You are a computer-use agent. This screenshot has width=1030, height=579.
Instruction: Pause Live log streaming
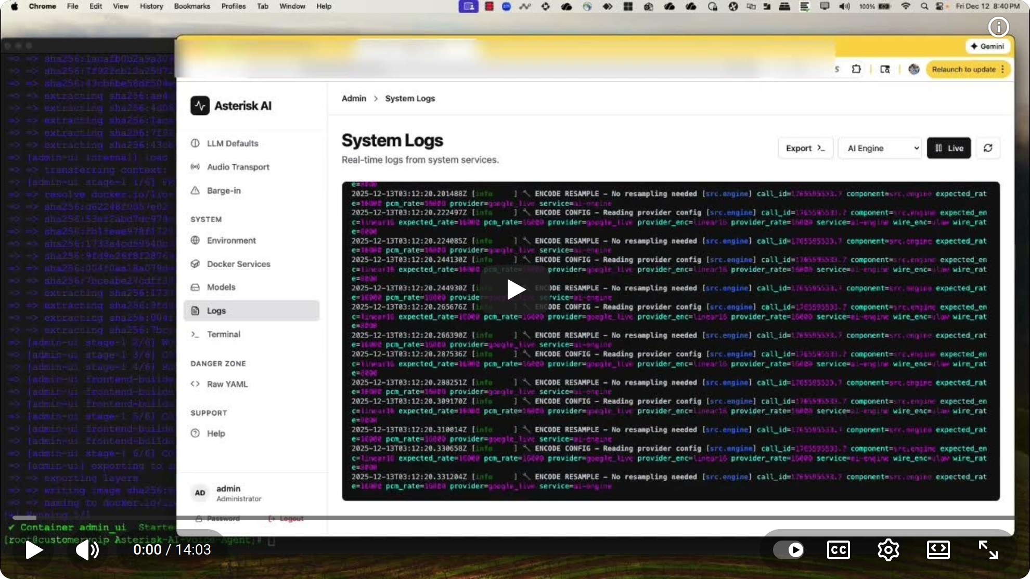tap(949, 148)
